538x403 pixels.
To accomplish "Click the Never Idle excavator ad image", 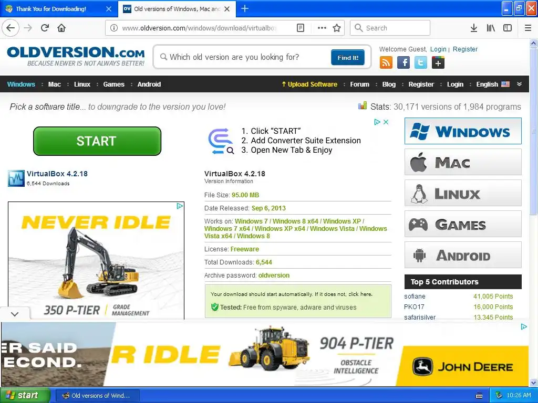I will pos(96,261).
